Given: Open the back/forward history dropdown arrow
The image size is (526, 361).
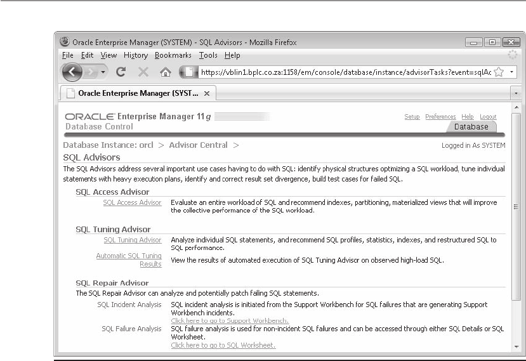Looking at the screenshot, I should [x=103, y=72].
